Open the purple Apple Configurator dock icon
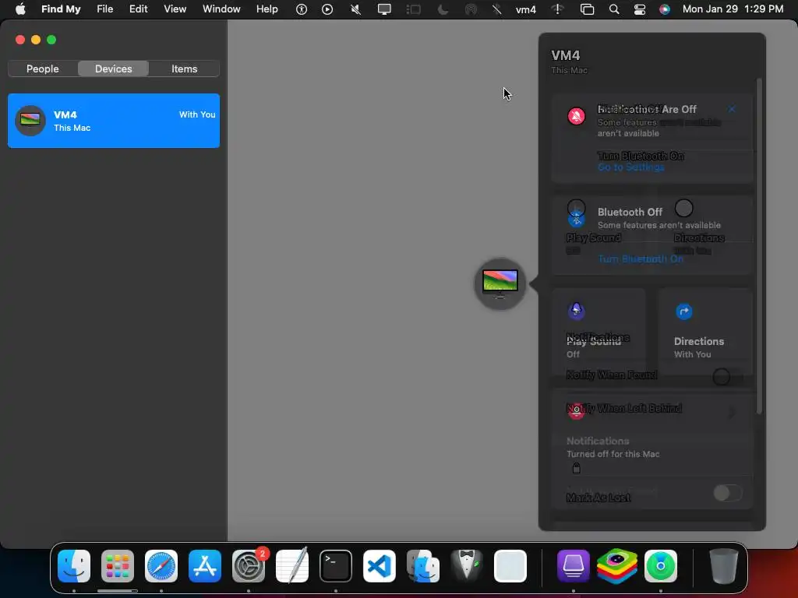 (x=574, y=566)
